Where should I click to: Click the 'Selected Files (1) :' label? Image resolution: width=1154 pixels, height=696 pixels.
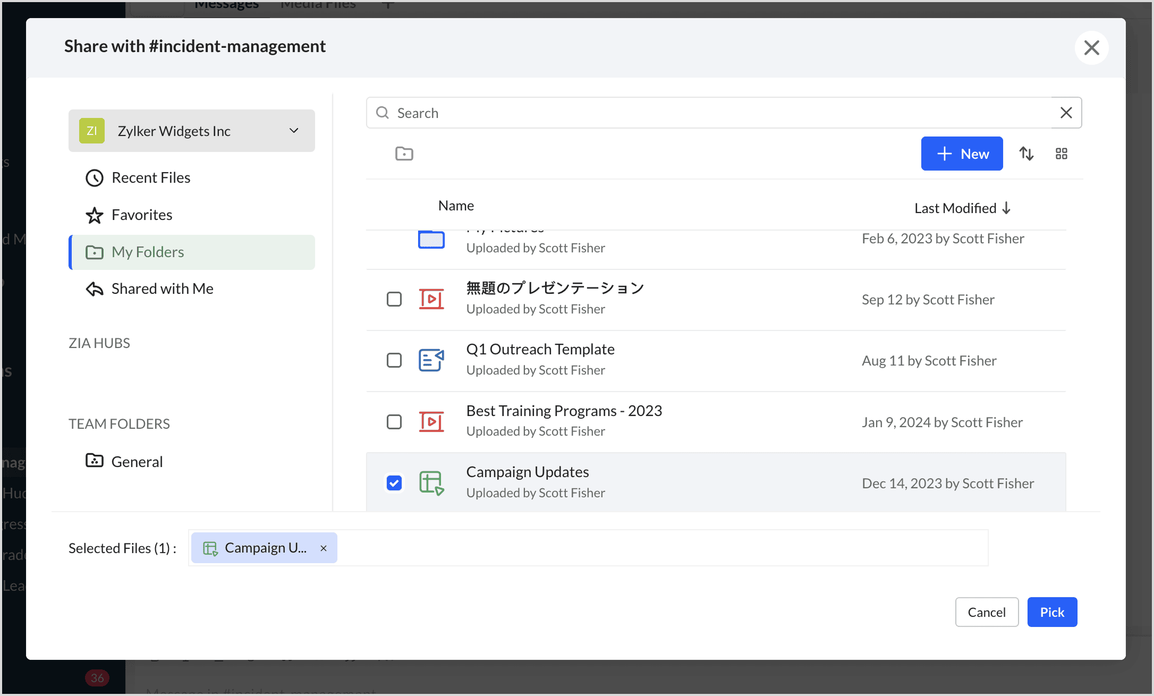pyautogui.click(x=122, y=548)
